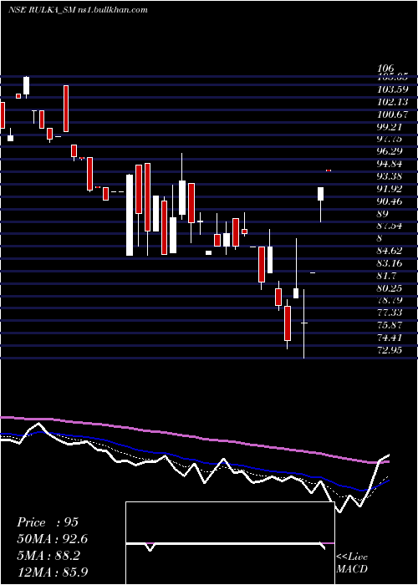Click the '12MA : 85.9' readout
The width and height of the screenshot is (418, 585).
click(x=53, y=572)
